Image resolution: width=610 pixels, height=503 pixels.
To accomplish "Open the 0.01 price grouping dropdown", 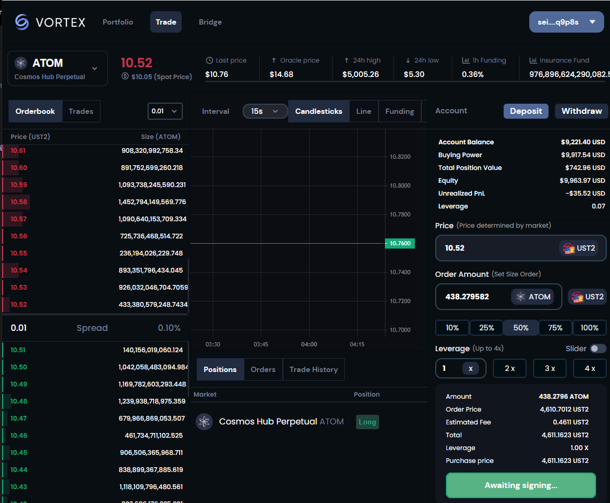I will tap(165, 111).
